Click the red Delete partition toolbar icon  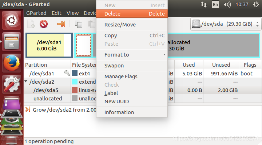(x=44, y=24)
